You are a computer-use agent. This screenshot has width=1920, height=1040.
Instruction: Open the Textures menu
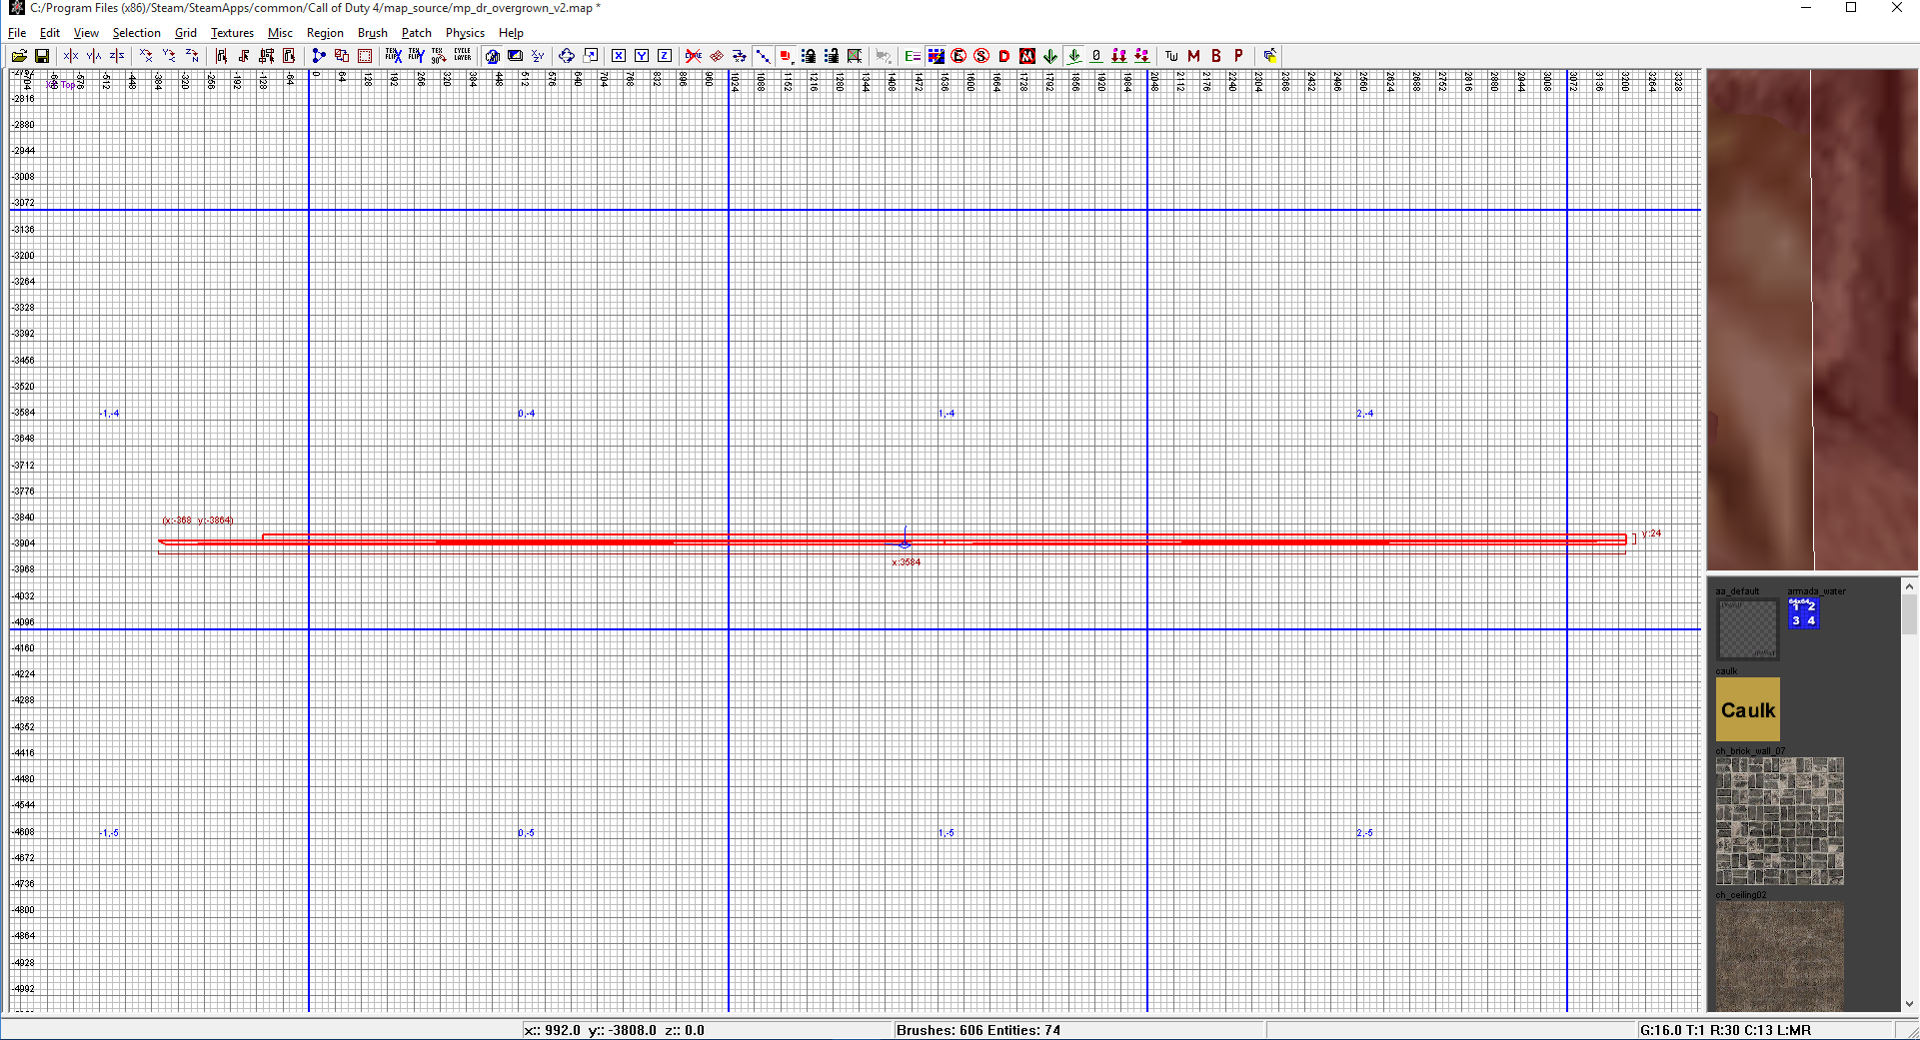[x=232, y=33]
